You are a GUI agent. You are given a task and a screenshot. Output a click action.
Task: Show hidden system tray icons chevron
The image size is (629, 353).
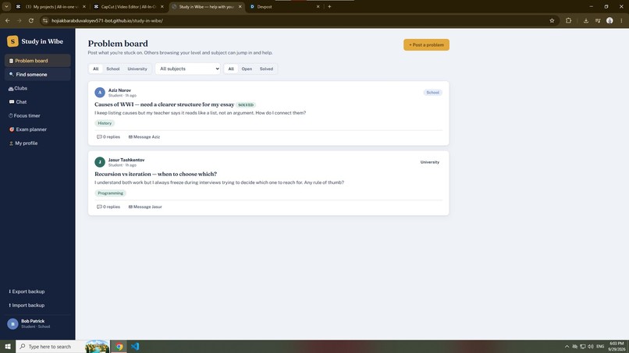tap(567, 347)
